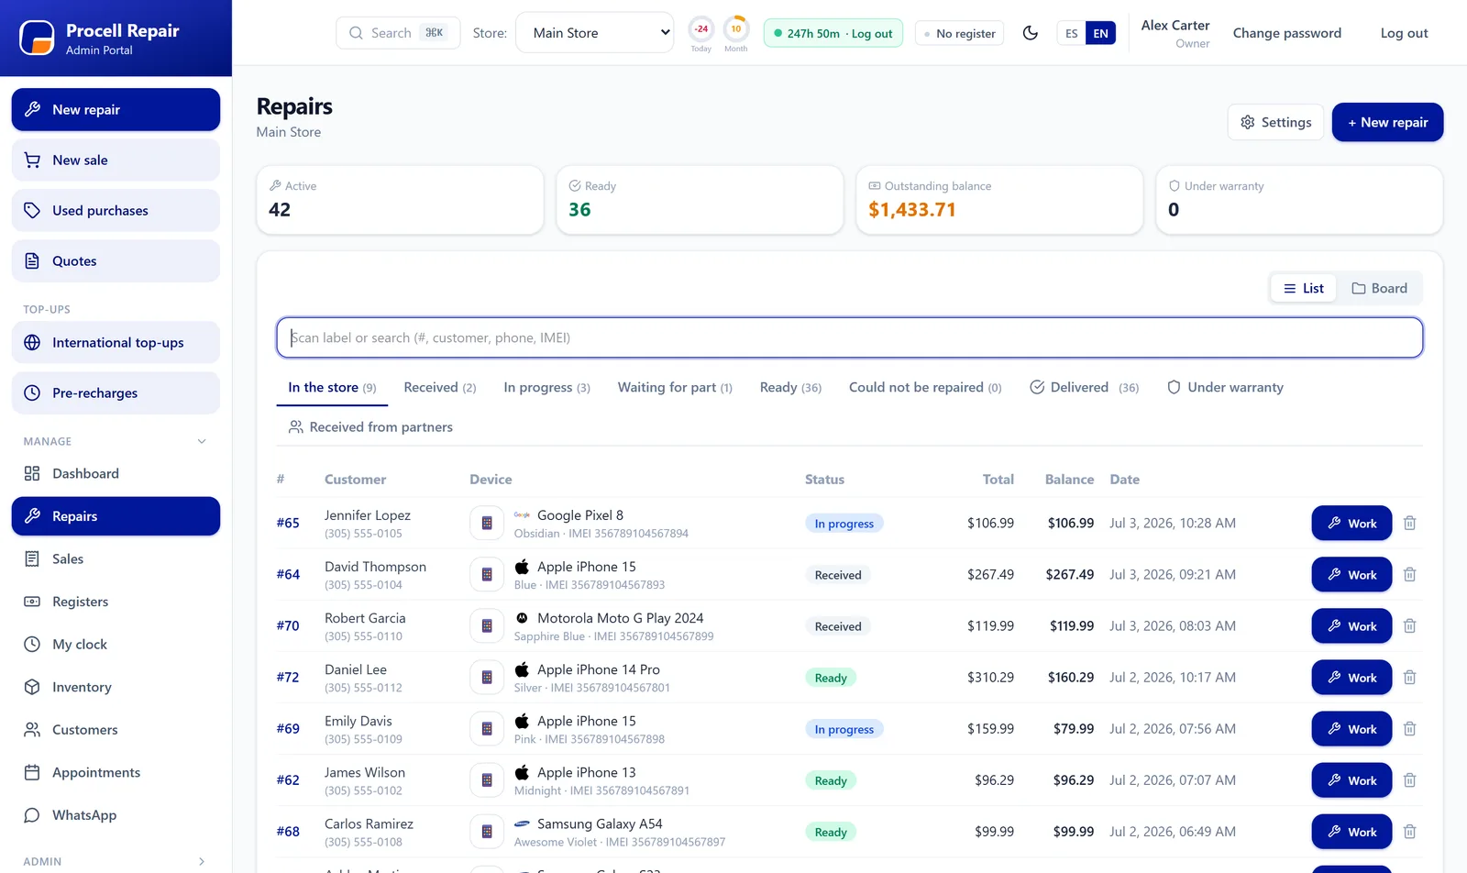Switch to Board view
Image resolution: width=1467 pixels, height=873 pixels.
click(x=1379, y=288)
